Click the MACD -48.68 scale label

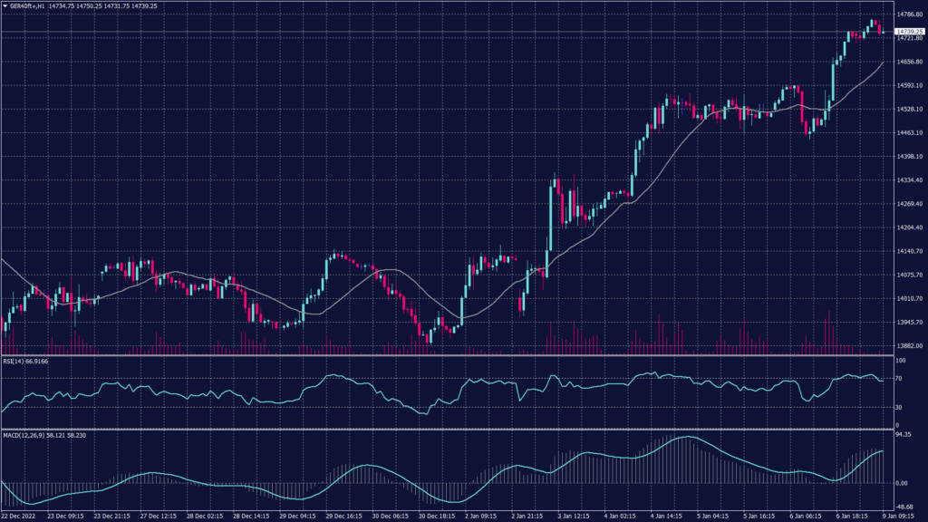click(903, 507)
